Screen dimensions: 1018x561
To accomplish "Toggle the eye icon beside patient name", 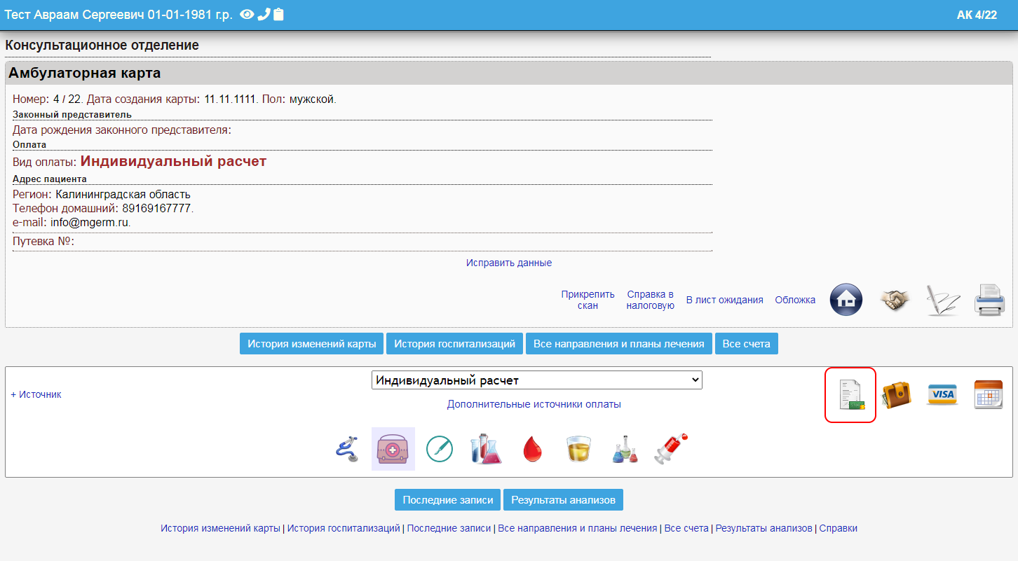I will 247,15.
